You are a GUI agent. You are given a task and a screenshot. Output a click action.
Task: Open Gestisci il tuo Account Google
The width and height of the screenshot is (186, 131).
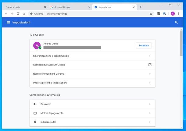pyautogui.click(x=92, y=65)
